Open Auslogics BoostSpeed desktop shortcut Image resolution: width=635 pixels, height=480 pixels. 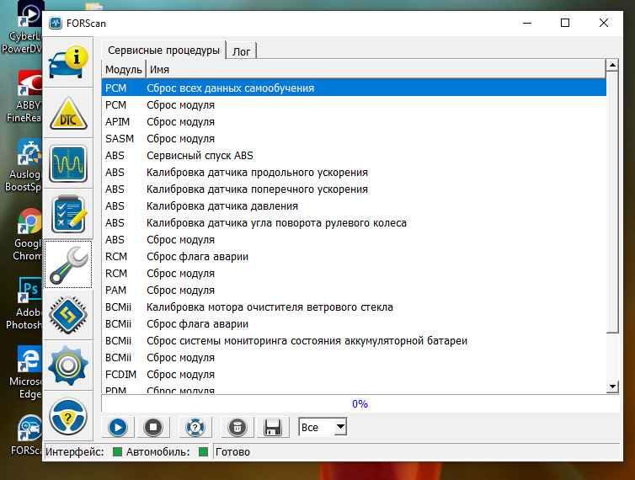pos(24,166)
